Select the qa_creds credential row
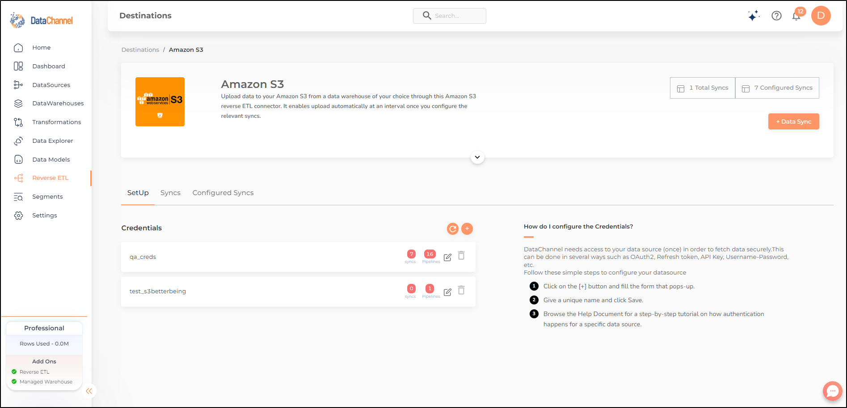847x408 pixels. click(298, 257)
